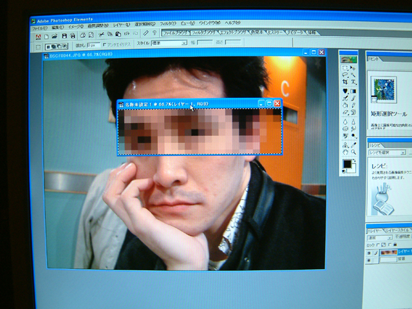The width and height of the screenshot is (412, 309).
Task: Open the 画質調整 menu
Action: click(x=98, y=26)
